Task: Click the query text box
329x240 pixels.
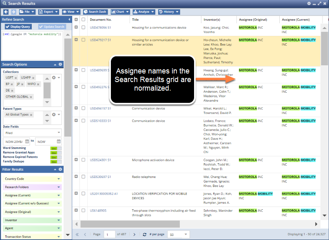Action: pos(32,45)
